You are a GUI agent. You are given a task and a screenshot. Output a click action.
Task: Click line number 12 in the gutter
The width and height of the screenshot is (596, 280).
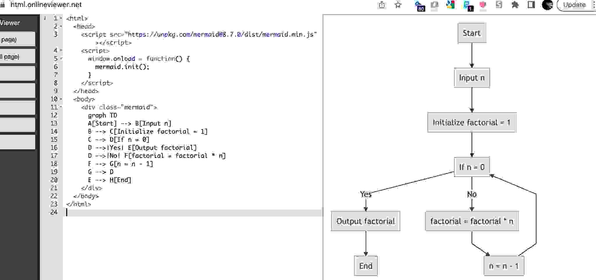click(x=54, y=115)
